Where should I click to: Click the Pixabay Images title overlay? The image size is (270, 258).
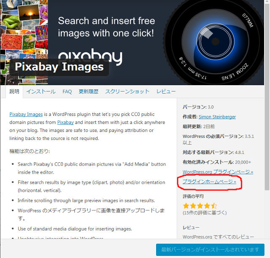[x=59, y=67]
